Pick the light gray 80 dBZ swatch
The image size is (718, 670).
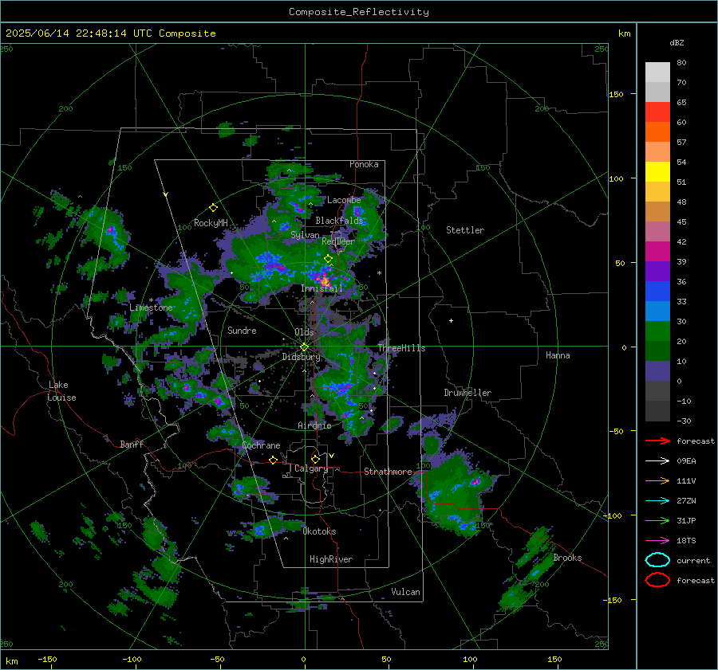657,72
